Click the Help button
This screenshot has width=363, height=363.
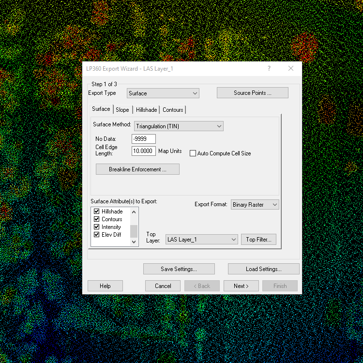tap(105, 286)
